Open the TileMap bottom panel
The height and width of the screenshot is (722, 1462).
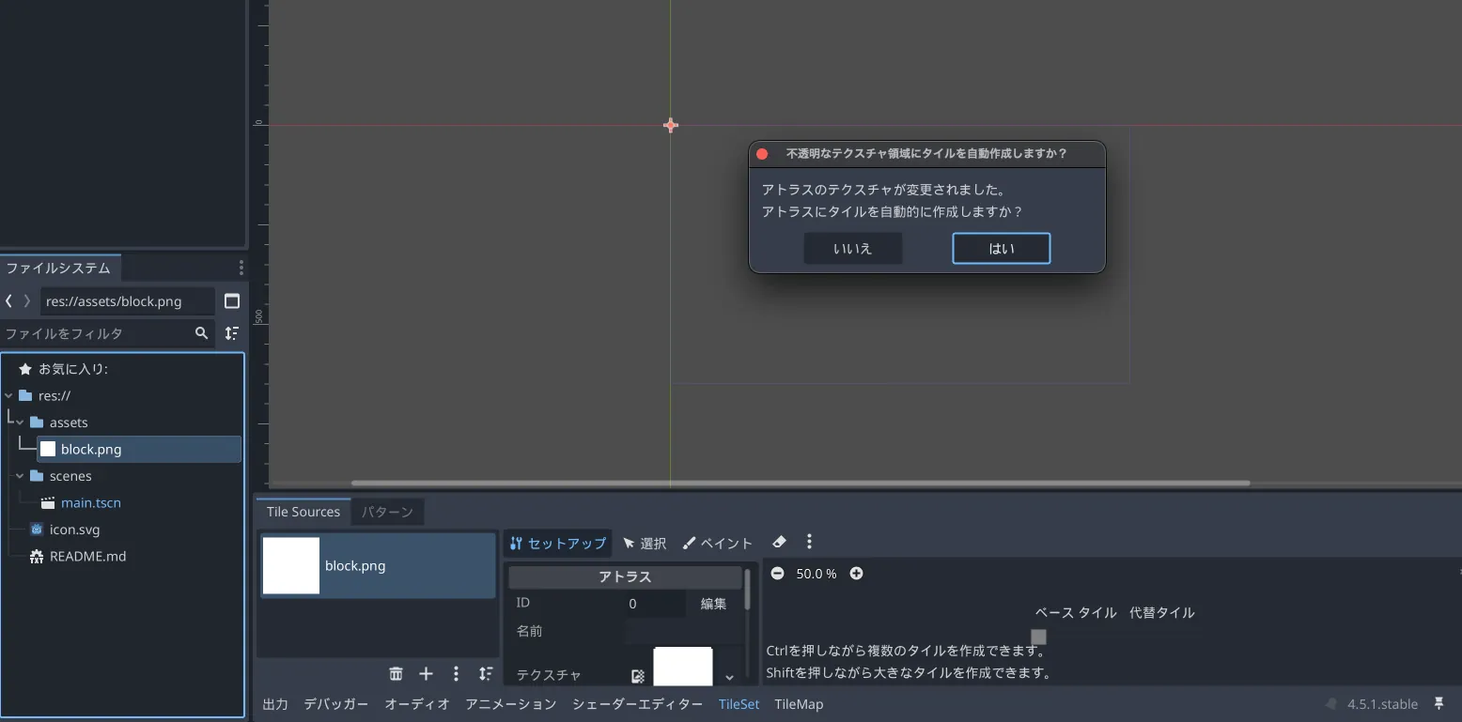click(799, 704)
